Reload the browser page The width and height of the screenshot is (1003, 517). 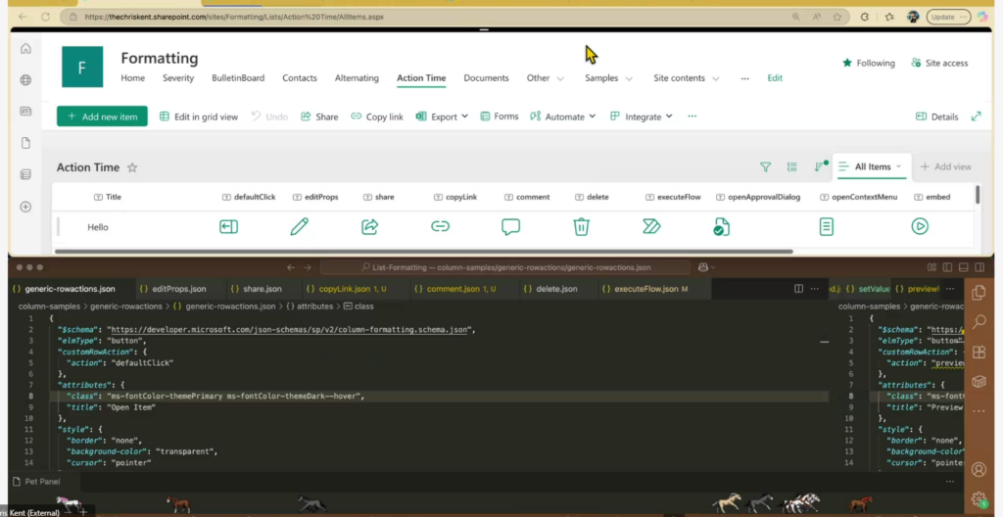[45, 17]
